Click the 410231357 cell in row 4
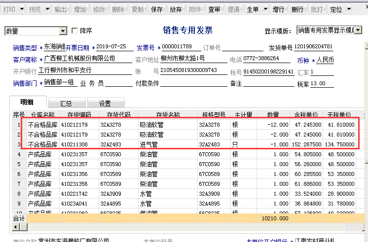Image resolution: width=368 pixels, height=242 pixels. coord(79,154)
